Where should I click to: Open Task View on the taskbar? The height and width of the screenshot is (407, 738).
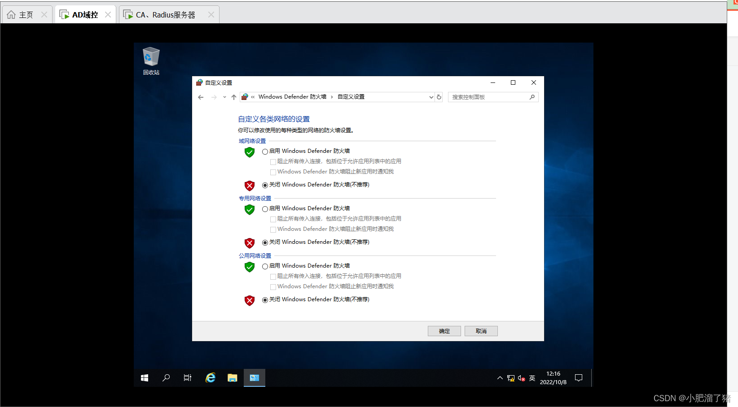pyautogui.click(x=188, y=378)
